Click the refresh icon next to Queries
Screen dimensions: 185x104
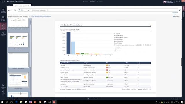coord(16,10)
